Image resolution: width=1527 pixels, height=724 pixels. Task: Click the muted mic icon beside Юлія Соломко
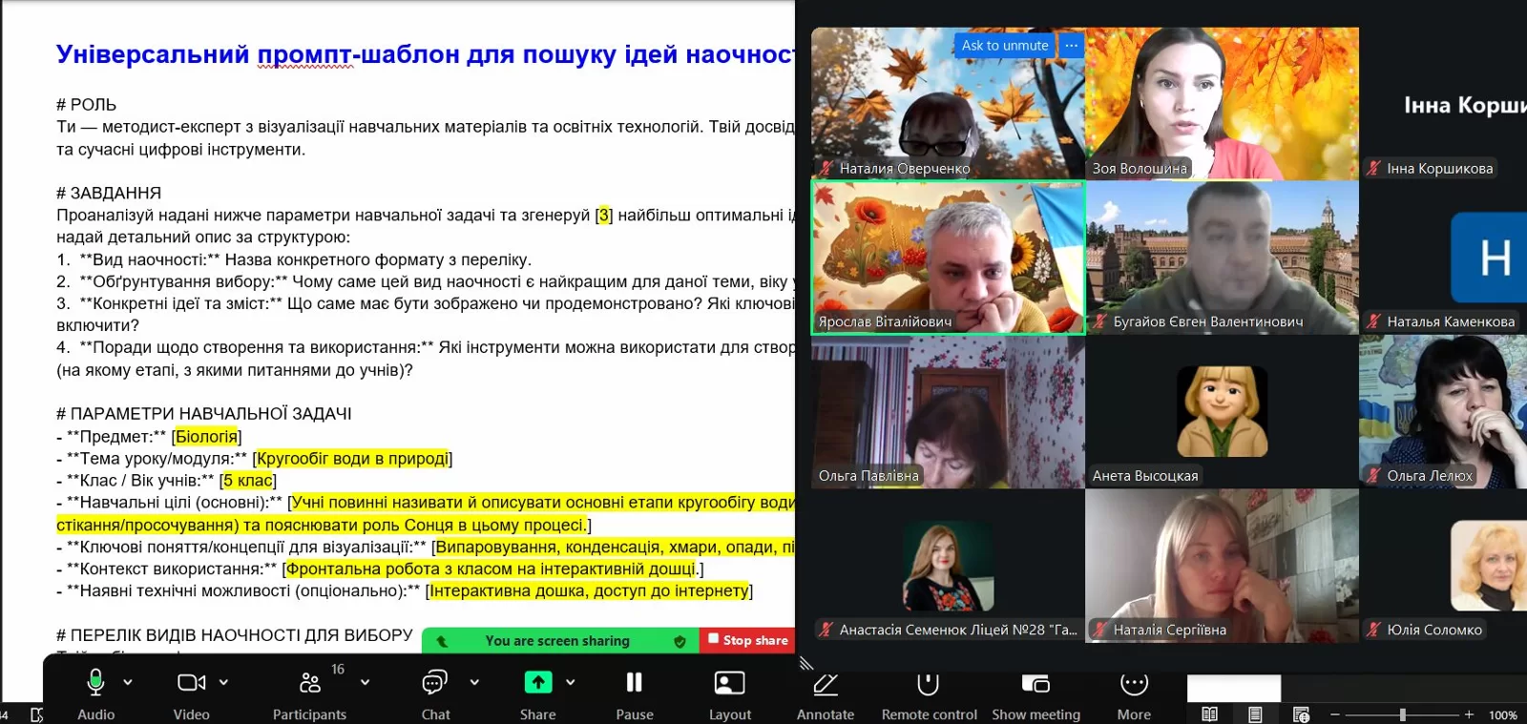(1373, 630)
